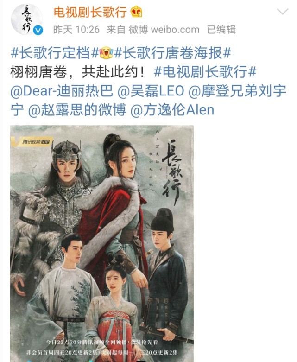
Task: Visit @方逸伦Alen mention
Action: (x=172, y=110)
